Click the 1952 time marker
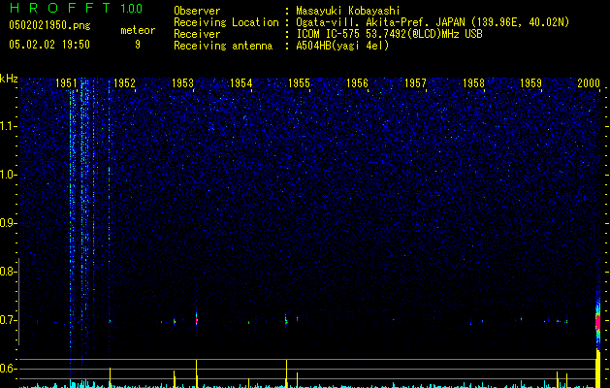The height and width of the screenshot is (388, 610). (x=124, y=82)
